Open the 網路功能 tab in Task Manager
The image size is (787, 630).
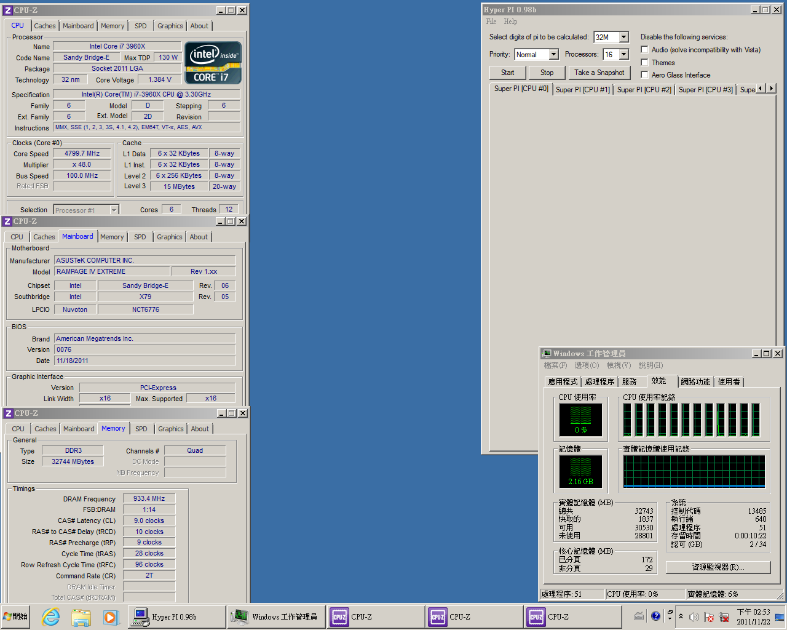point(695,382)
